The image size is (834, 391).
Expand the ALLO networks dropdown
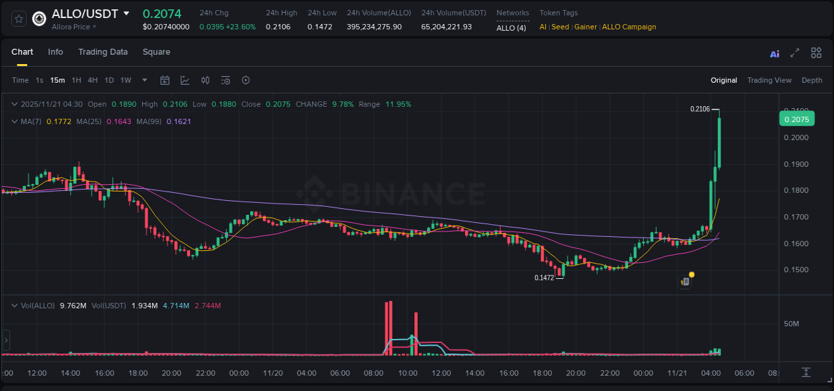(x=511, y=27)
